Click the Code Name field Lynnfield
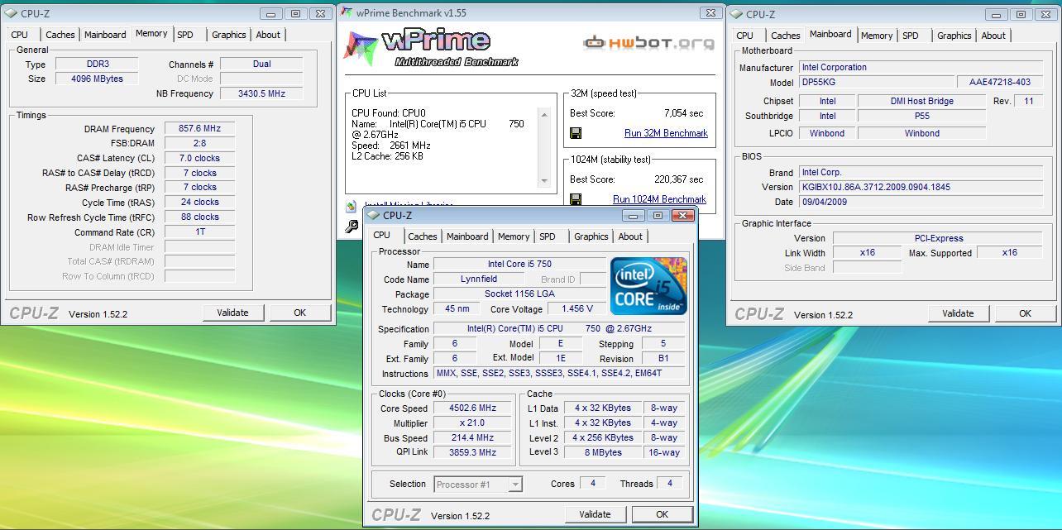1062x530 pixels. 479,279
